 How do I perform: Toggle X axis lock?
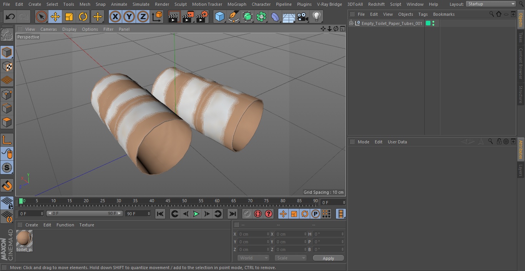[115, 17]
